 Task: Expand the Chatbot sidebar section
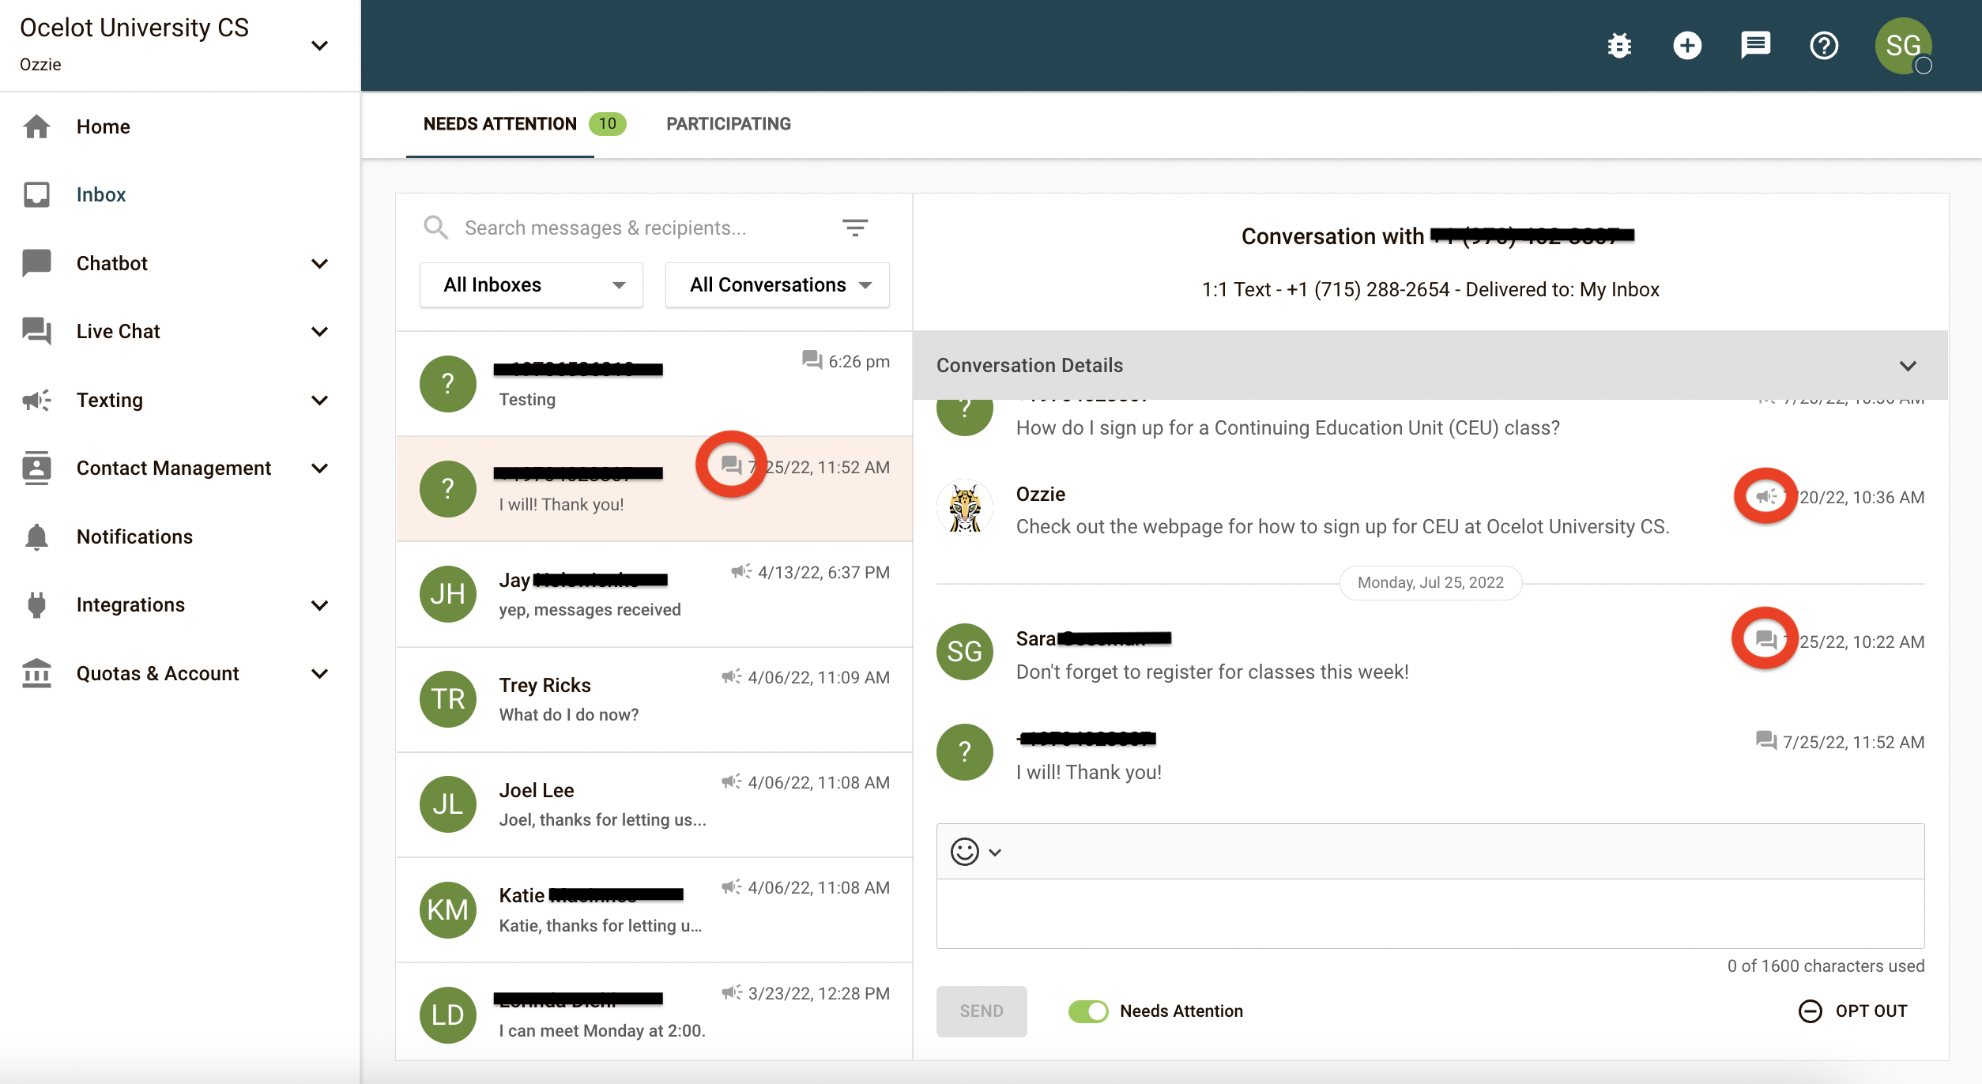click(319, 263)
